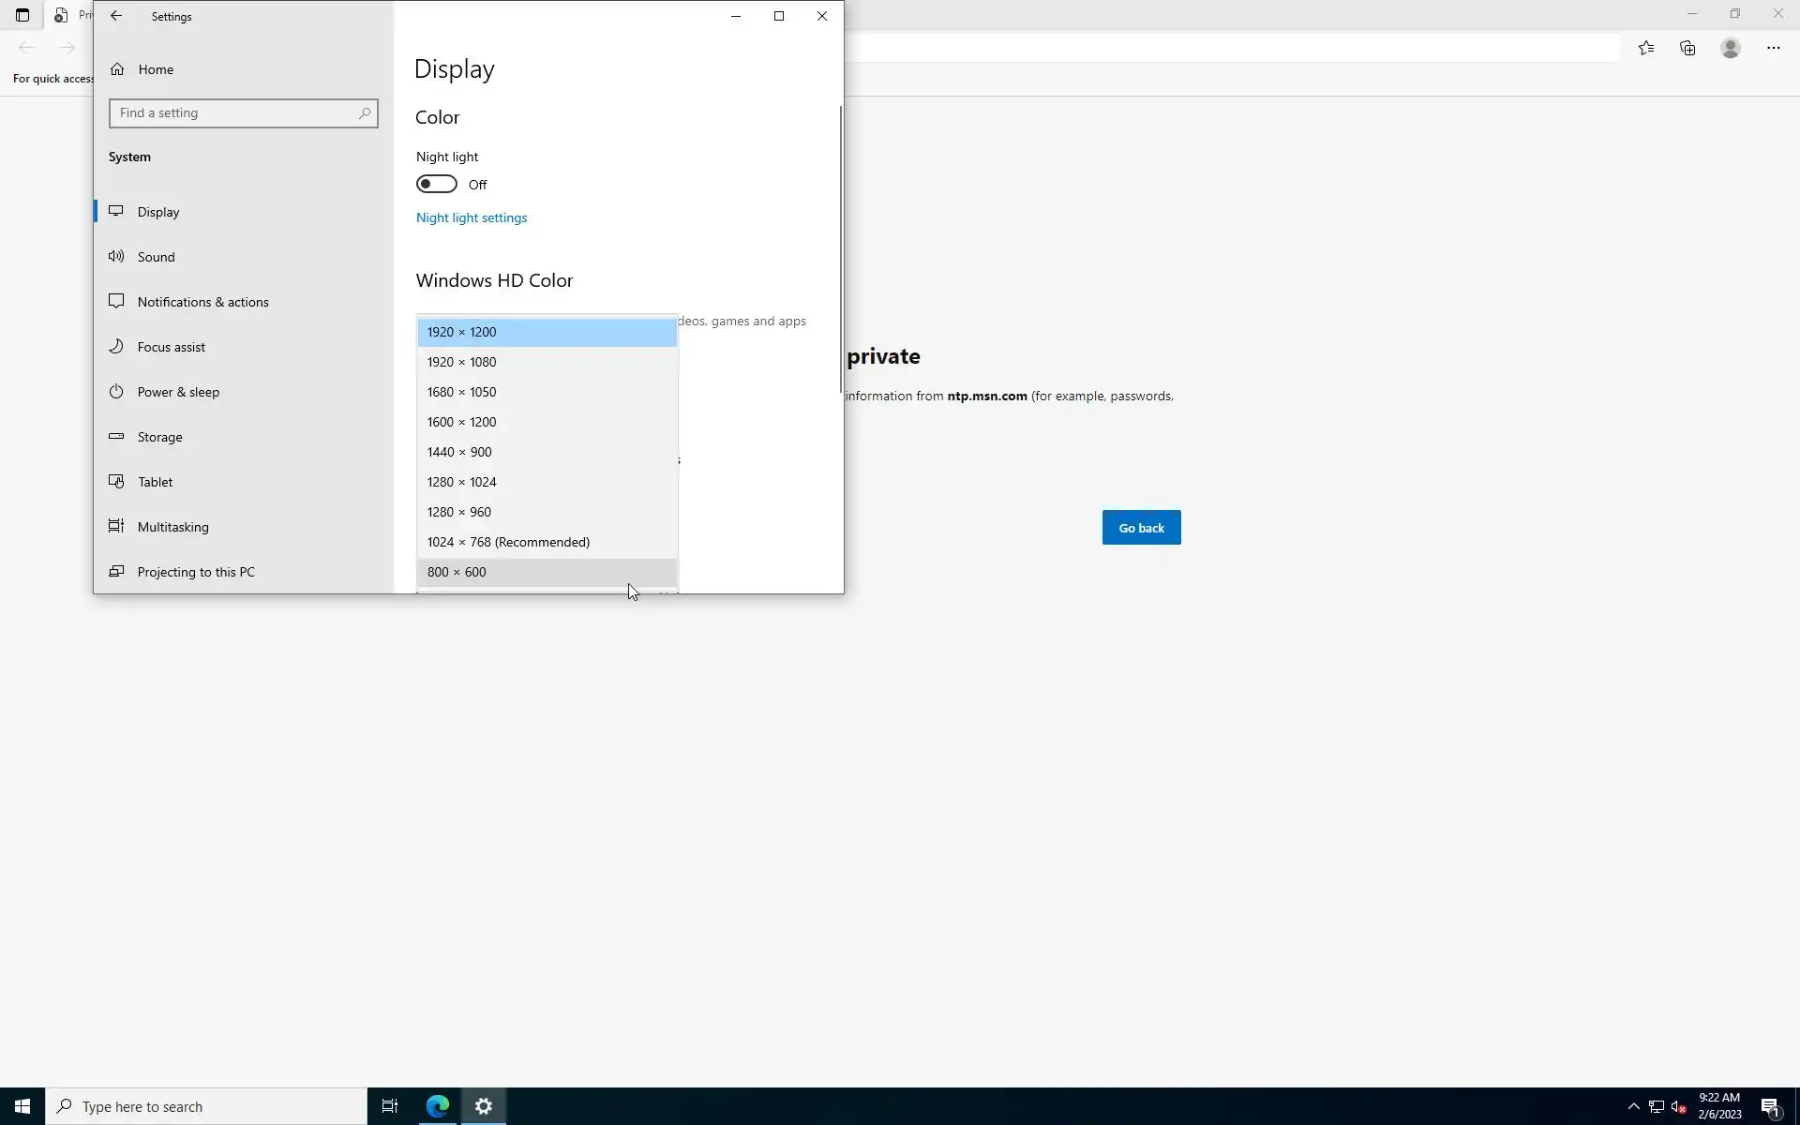Open Task View on the taskbar
1800x1125 pixels.
(389, 1106)
